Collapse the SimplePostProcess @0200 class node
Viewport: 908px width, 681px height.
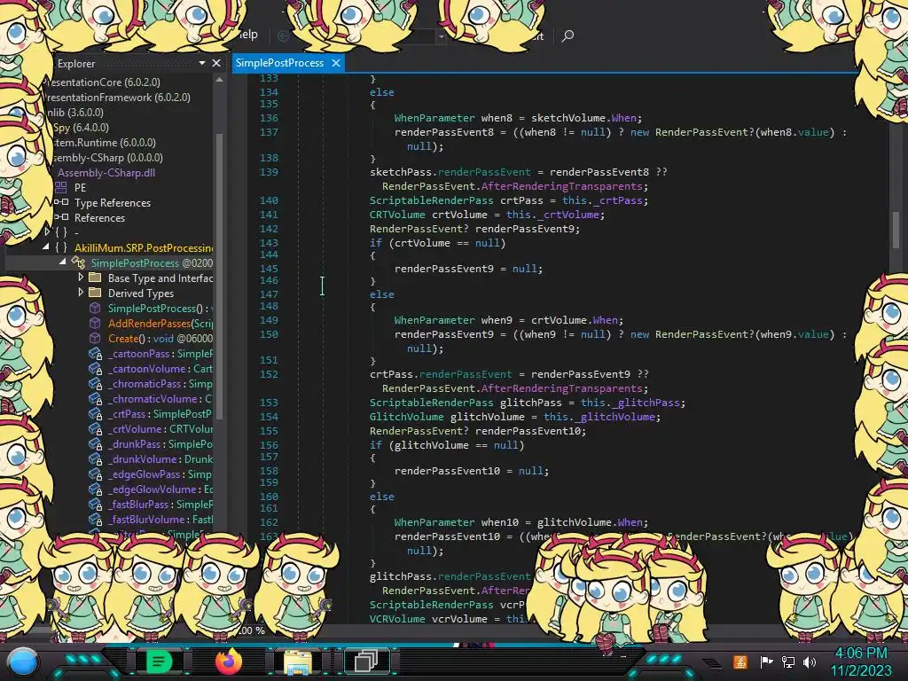coord(63,262)
